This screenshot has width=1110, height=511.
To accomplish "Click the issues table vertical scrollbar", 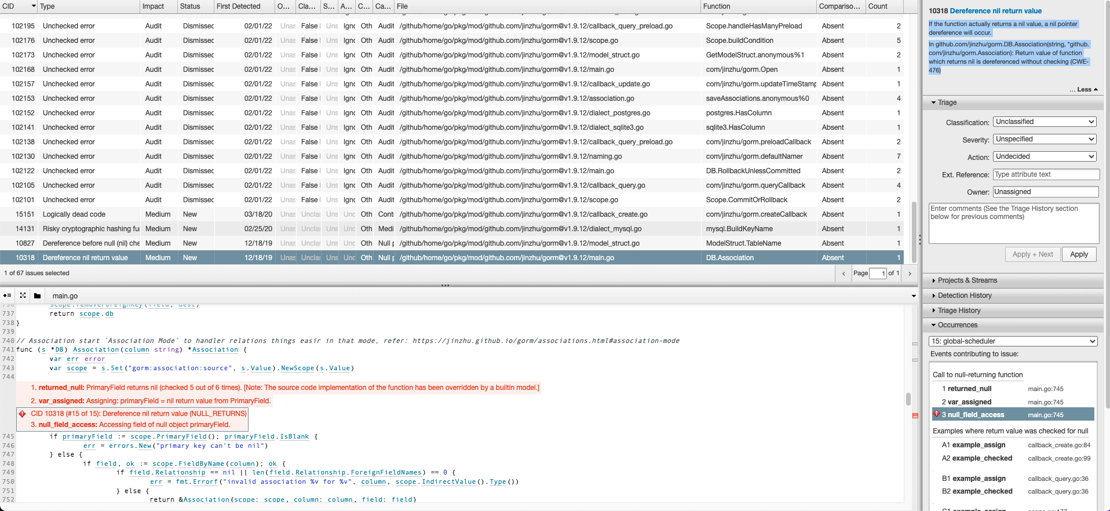I will coord(914,232).
